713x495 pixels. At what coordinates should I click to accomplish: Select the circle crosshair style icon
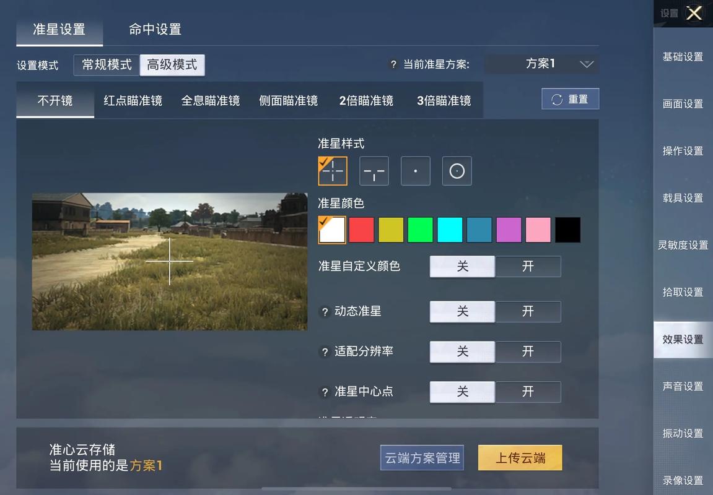457,171
